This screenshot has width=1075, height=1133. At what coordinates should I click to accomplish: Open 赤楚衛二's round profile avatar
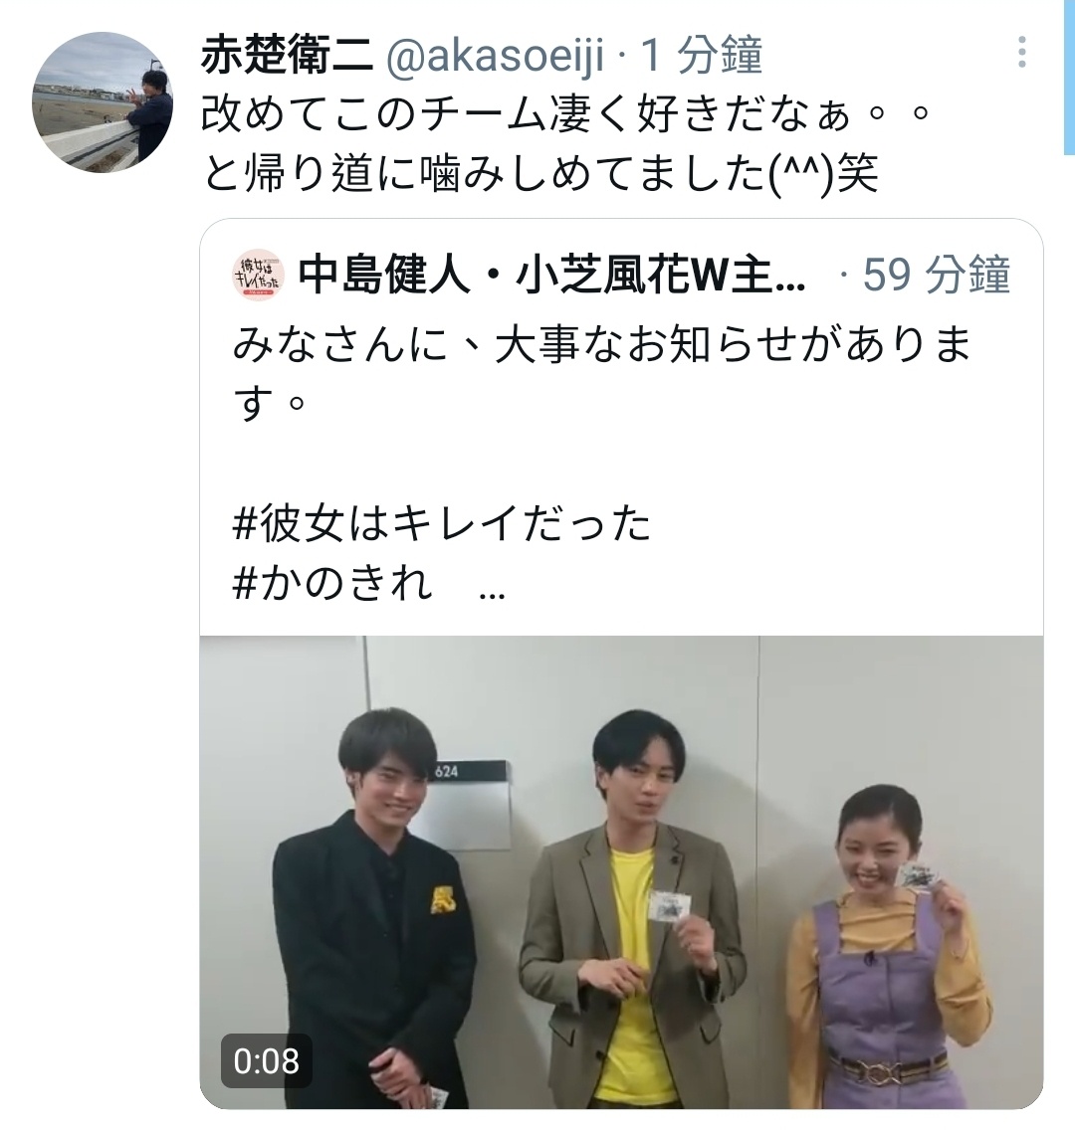tap(103, 101)
